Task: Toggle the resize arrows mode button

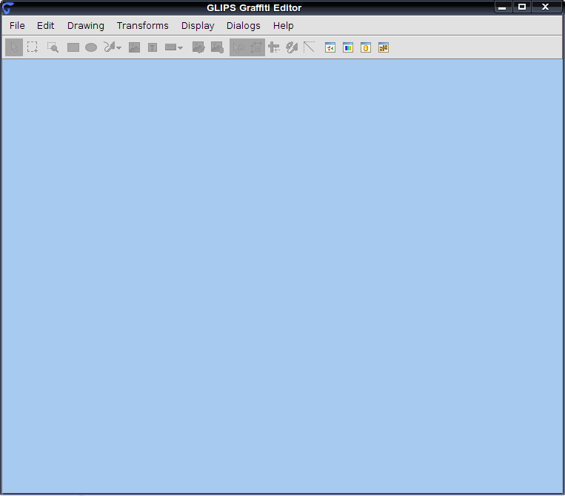Action: pyautogui.click(x=256, y=47)
